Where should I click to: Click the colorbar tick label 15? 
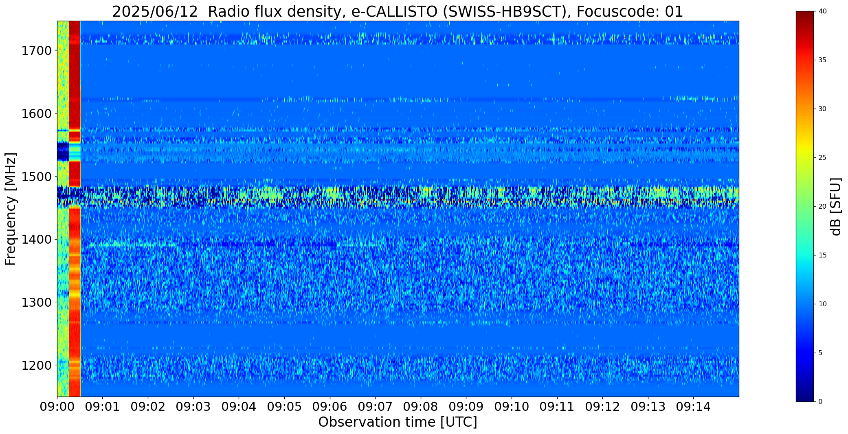pos(822,255)
